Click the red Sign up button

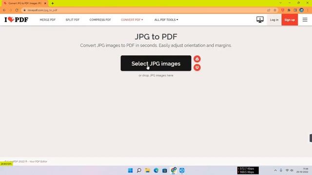[290, 20]
